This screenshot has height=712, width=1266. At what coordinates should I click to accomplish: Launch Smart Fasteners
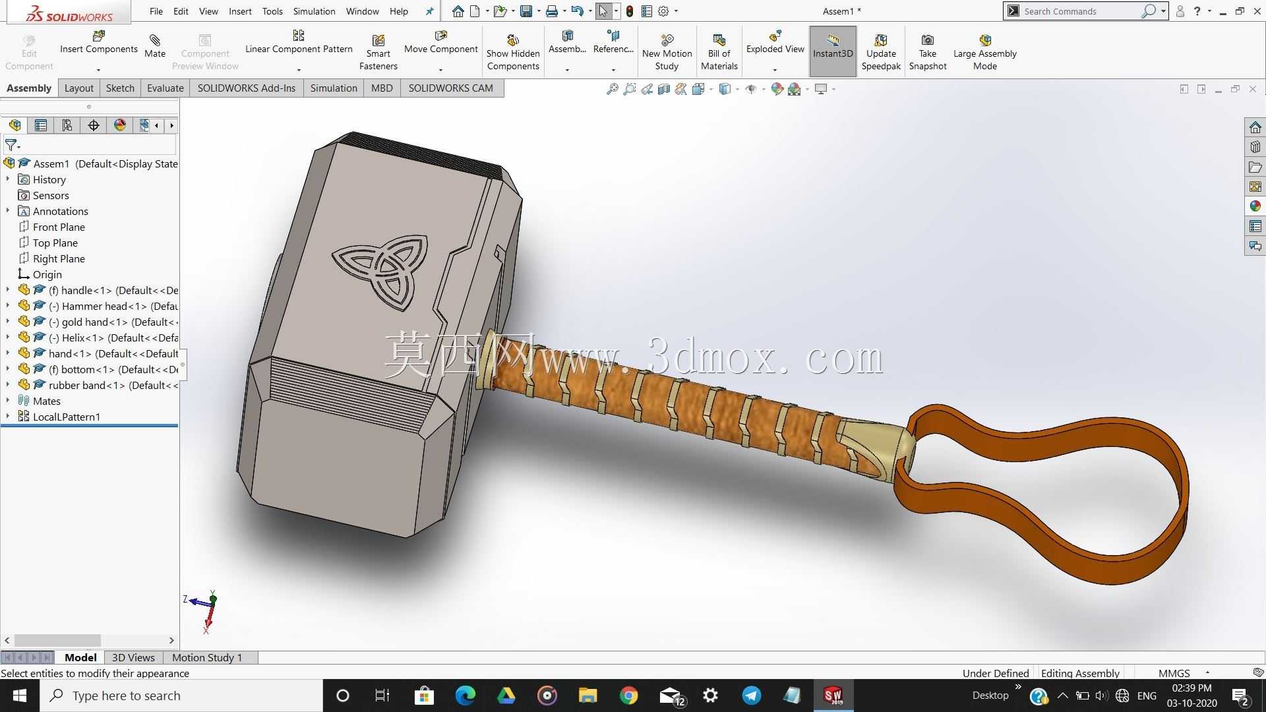point(378,52)
